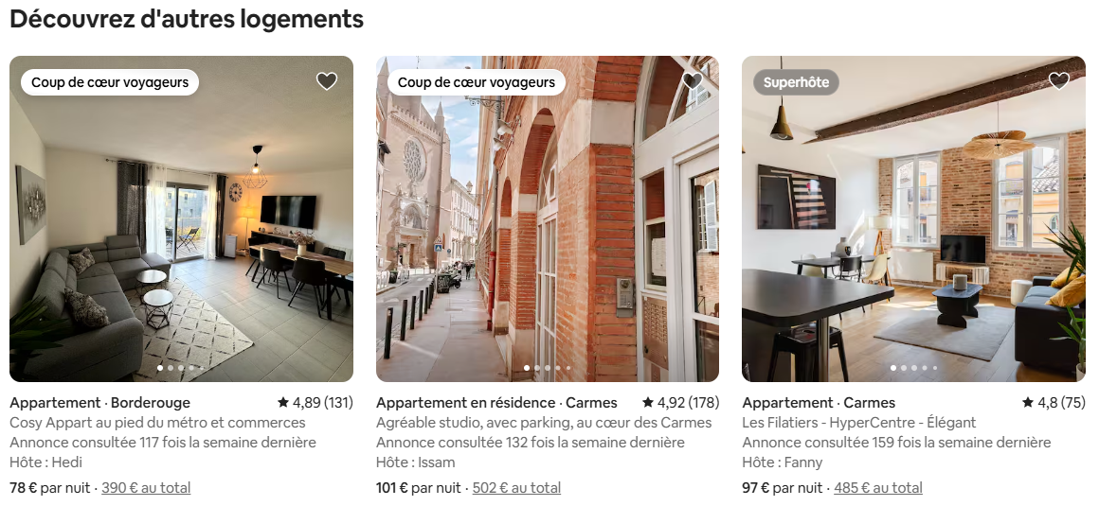Open Les Filatiers - HyperCentre - Élégant listing

coord(859,423)
